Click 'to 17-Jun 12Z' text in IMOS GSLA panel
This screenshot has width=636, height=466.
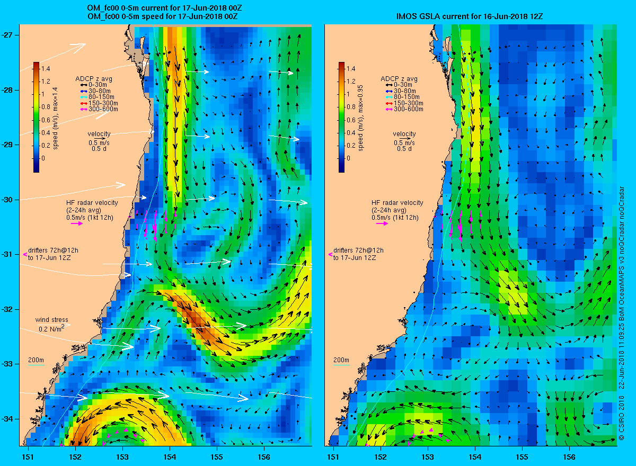[356, 258]
